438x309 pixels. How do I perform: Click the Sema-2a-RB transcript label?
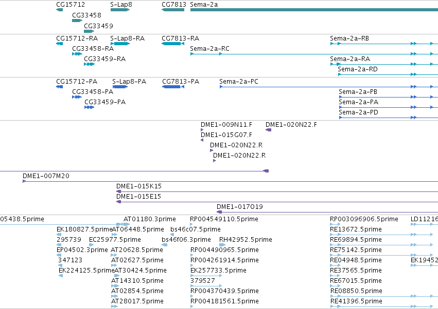coord(349,38)
